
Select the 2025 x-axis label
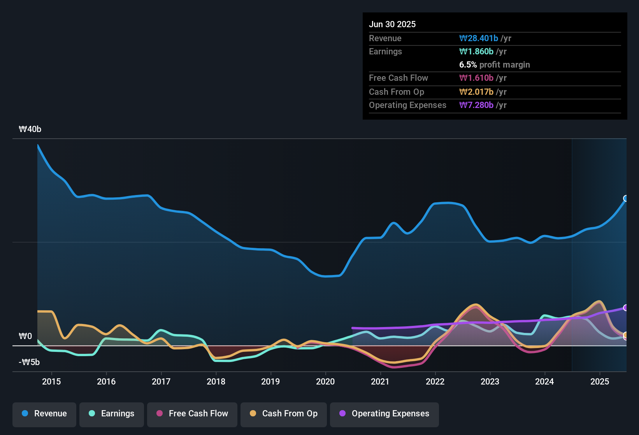tap(600, 381)
